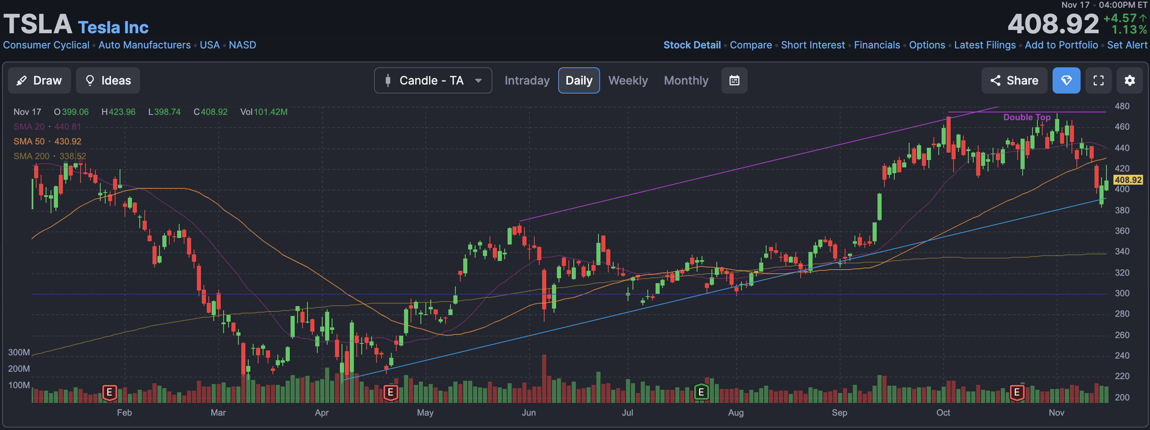Click the Double Top pattern label
This screenshot has width=1150, height=430.
point(1027,117)
